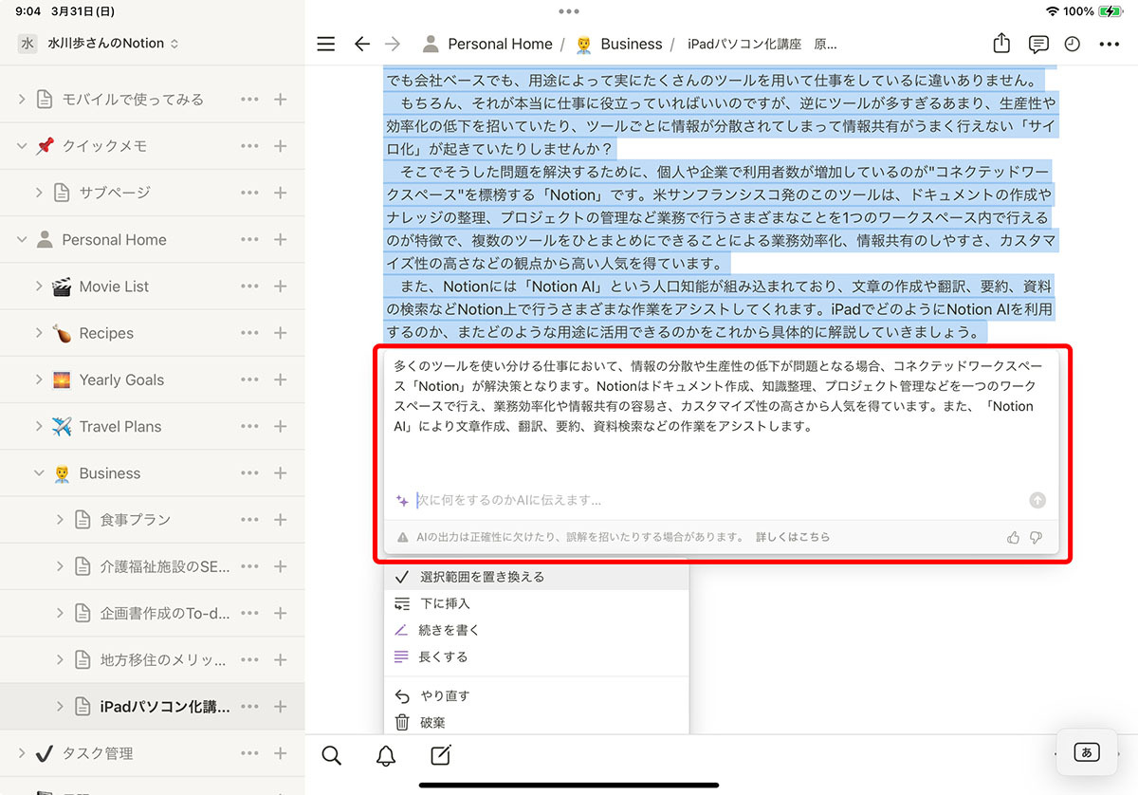Go forward with the right arrow

(394, 44)
